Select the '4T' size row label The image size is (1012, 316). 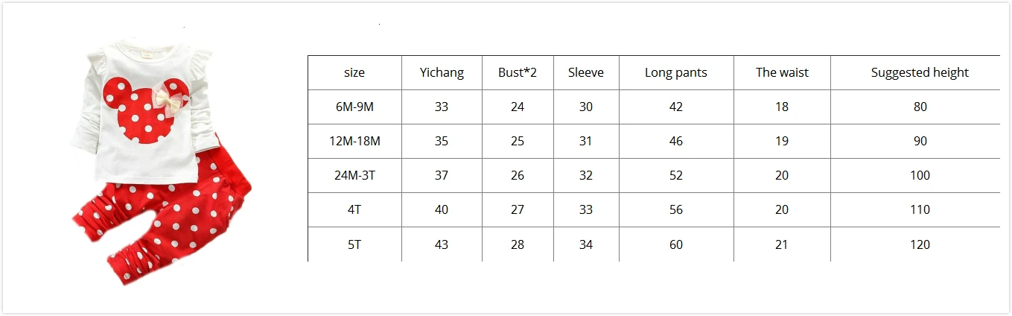(x=354, y=209)
